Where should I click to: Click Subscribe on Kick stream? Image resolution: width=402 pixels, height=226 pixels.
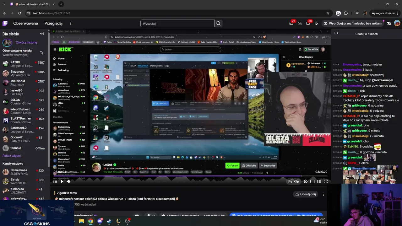[x=268, y=165]
